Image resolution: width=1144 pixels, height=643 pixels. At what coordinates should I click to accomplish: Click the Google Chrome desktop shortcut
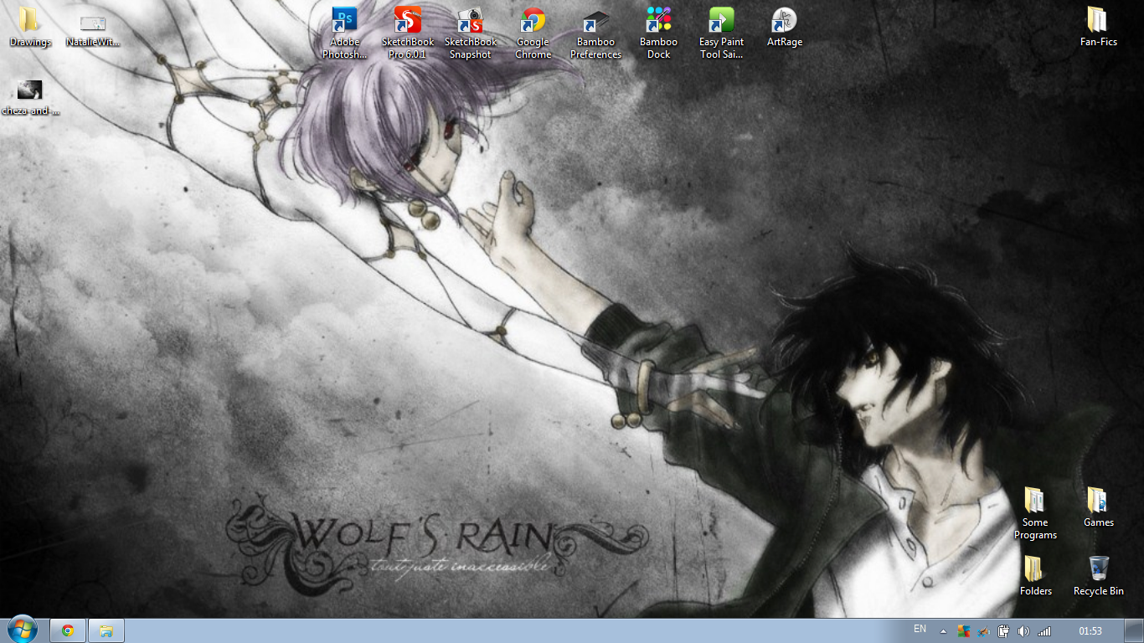(533, 21)
